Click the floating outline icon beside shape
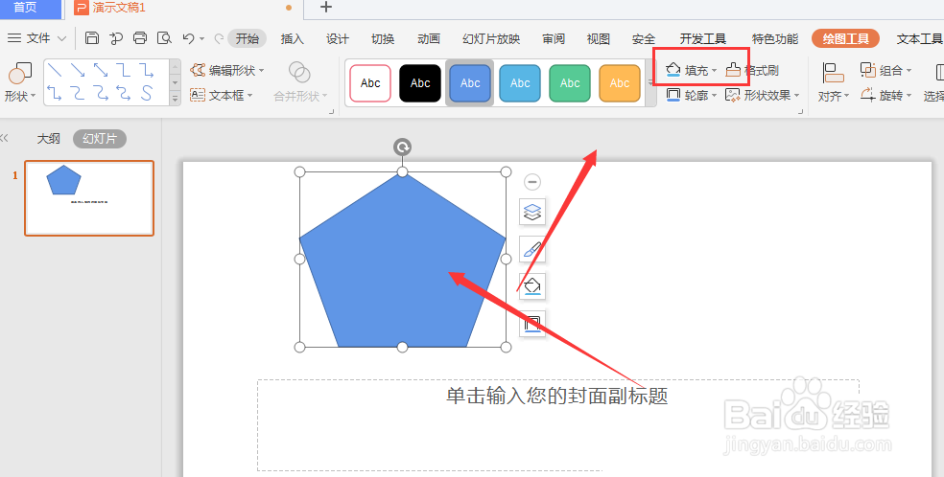 coord(532,323)
